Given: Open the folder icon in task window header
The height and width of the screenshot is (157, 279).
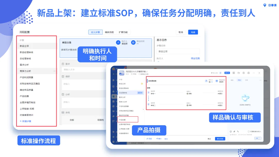Looking at the screenshot, I should [239, 73].
